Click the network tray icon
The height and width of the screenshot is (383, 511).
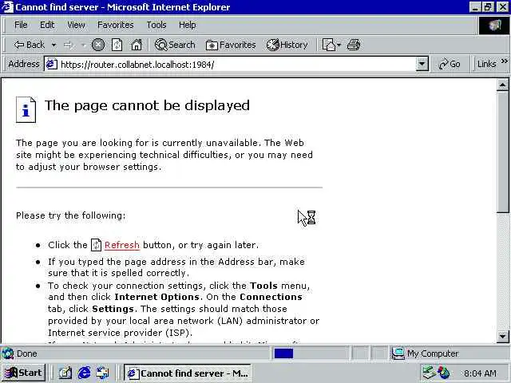pos(430,373)
